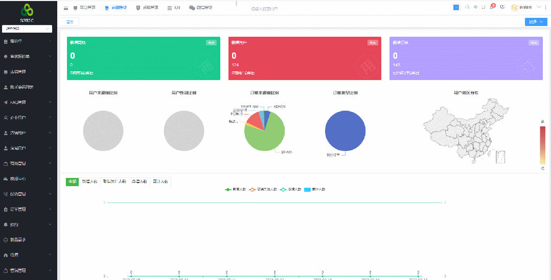Click the small blue square dropdown in header

pos(456,7)
